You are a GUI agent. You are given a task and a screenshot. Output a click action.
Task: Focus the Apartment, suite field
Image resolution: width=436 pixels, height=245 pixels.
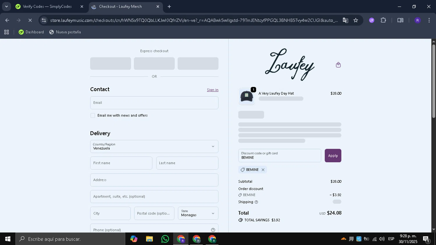click(154, 196)
